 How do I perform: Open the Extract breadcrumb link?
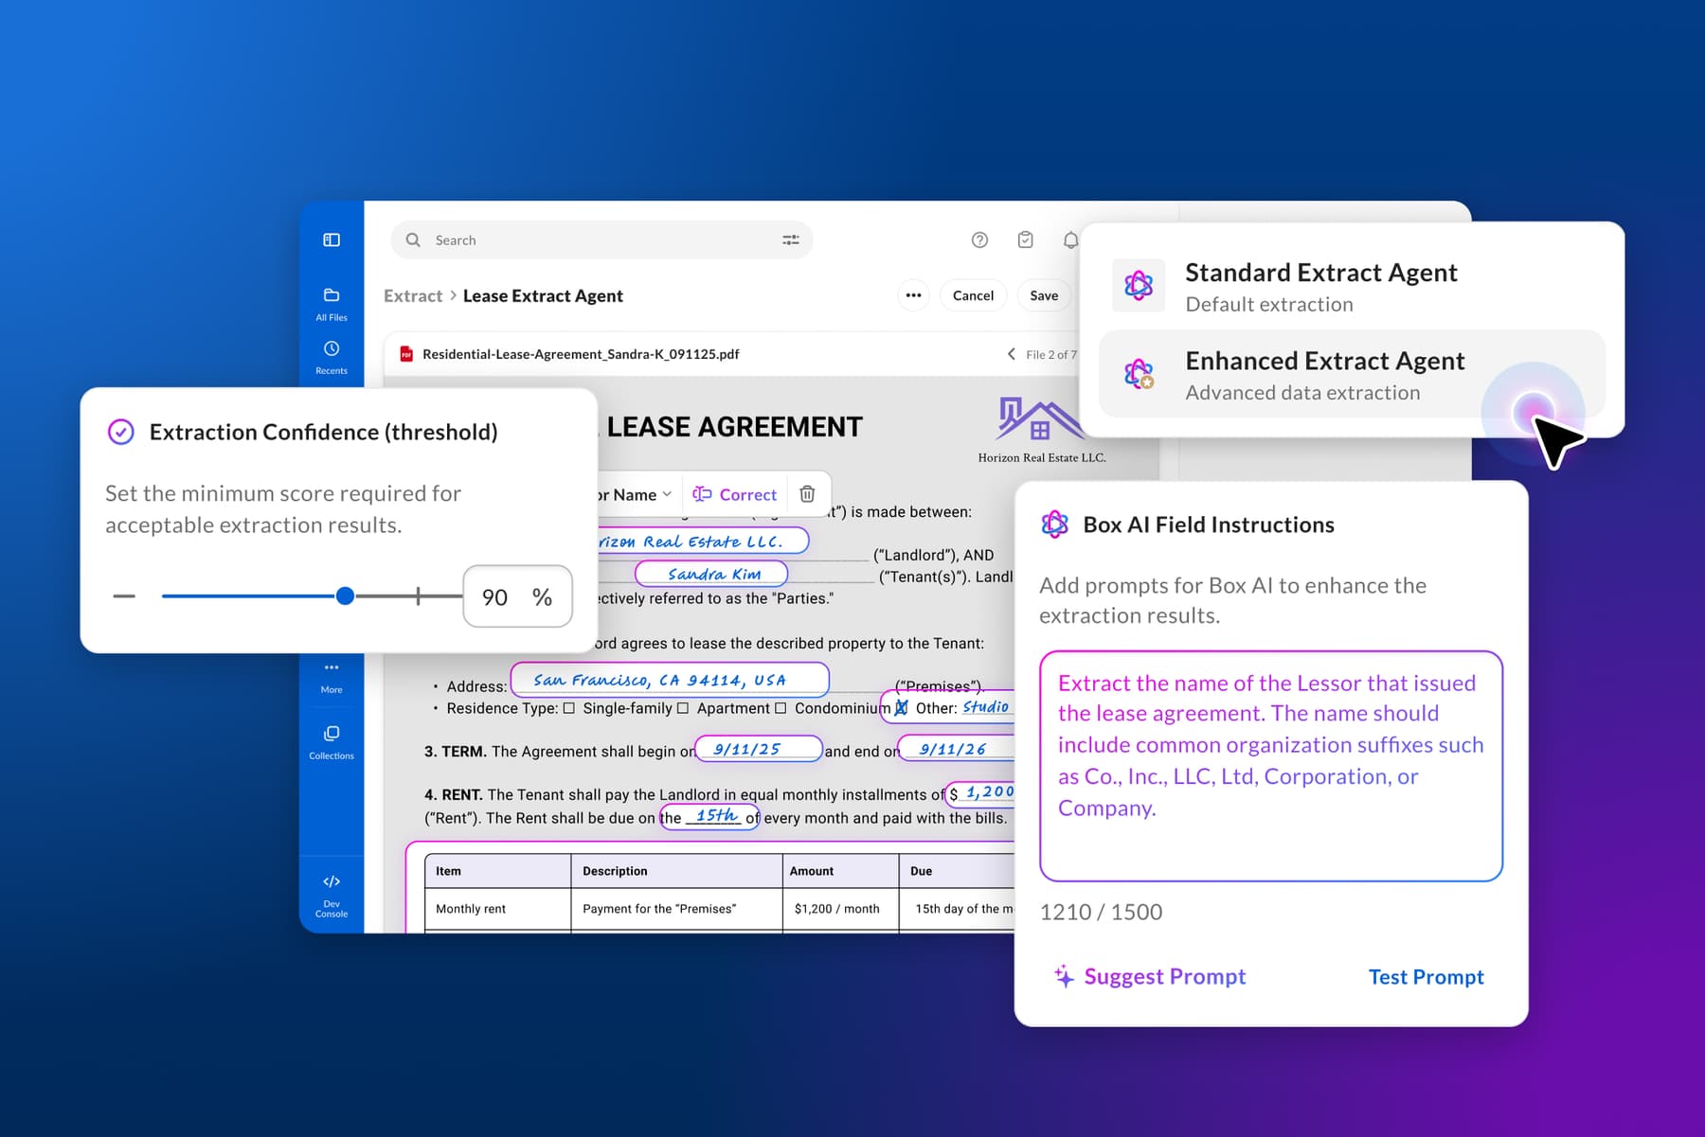pyautogui.click(x=412, y=295)
